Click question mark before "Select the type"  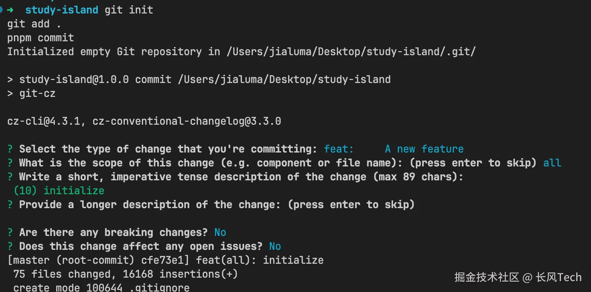coord(10,149)
